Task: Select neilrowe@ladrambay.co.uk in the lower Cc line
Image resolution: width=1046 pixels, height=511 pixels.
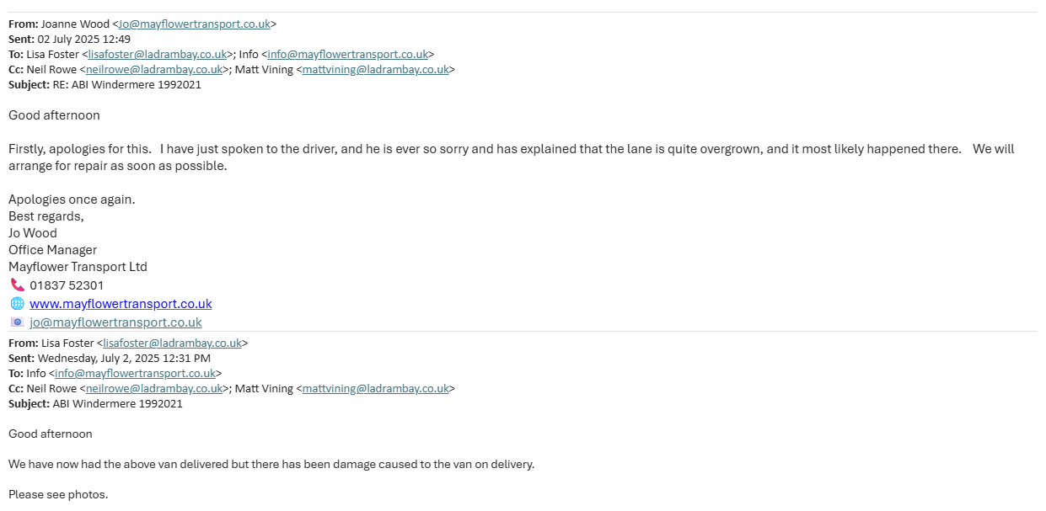Action: [x=154, y=388]
